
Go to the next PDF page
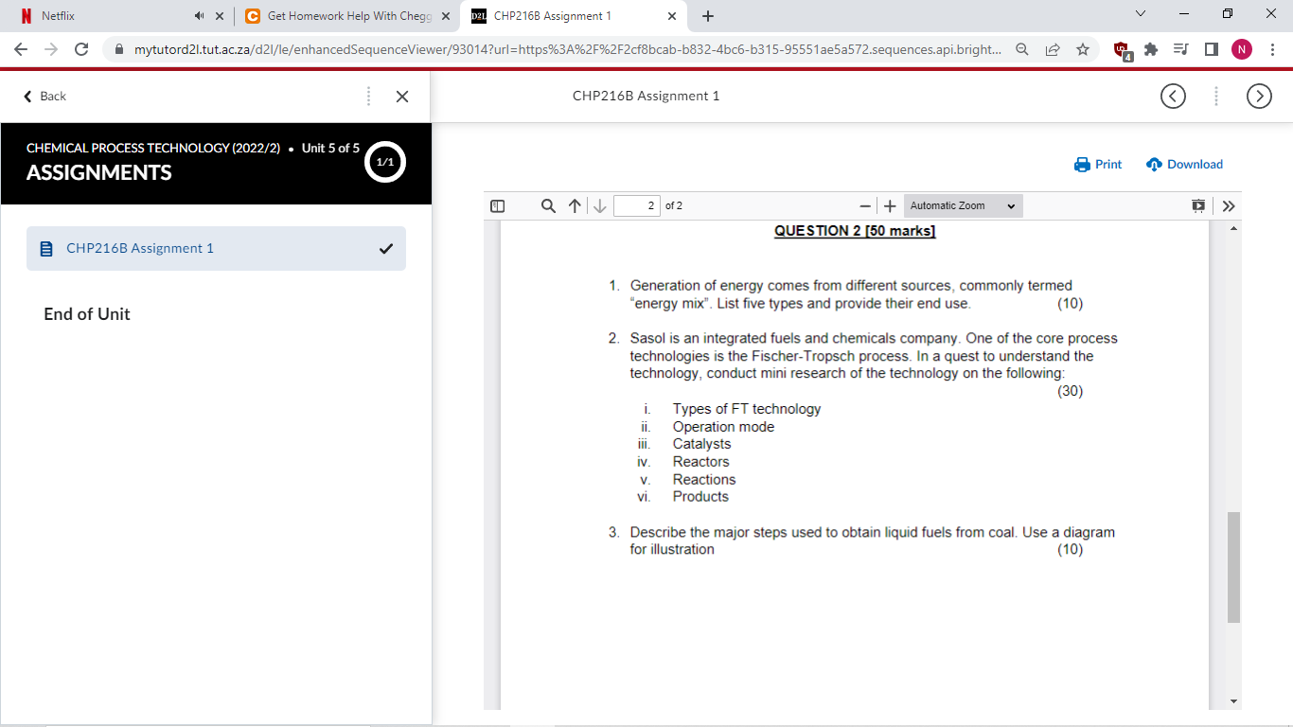pyautogui.click(x=599, y=205)
